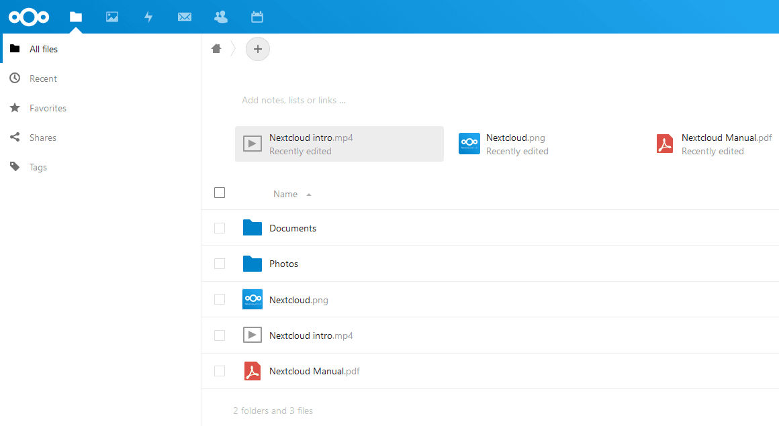Toggle the Name column sort order
This screenshot has width=779, height=426.
(285, 194)
